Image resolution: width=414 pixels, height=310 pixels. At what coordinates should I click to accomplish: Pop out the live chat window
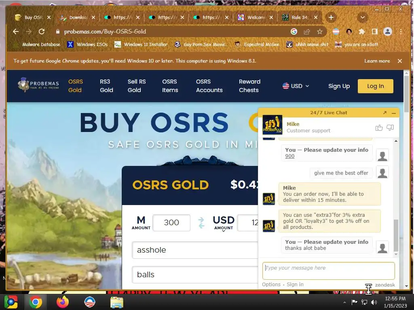pos(385,113)
